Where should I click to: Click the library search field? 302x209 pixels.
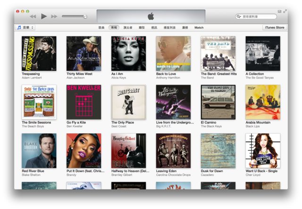tap(256, 17)
